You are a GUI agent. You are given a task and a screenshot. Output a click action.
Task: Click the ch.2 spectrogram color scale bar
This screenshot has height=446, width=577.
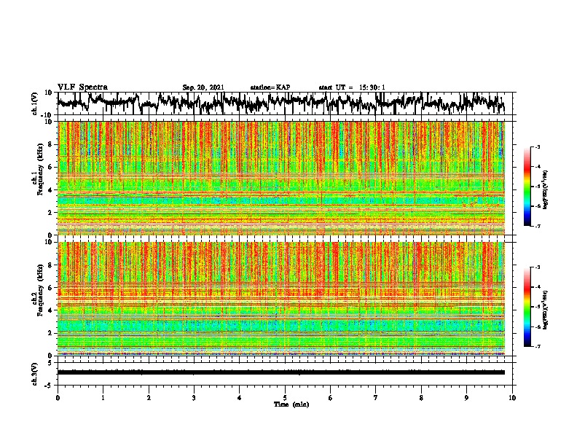tap(527, 307)
